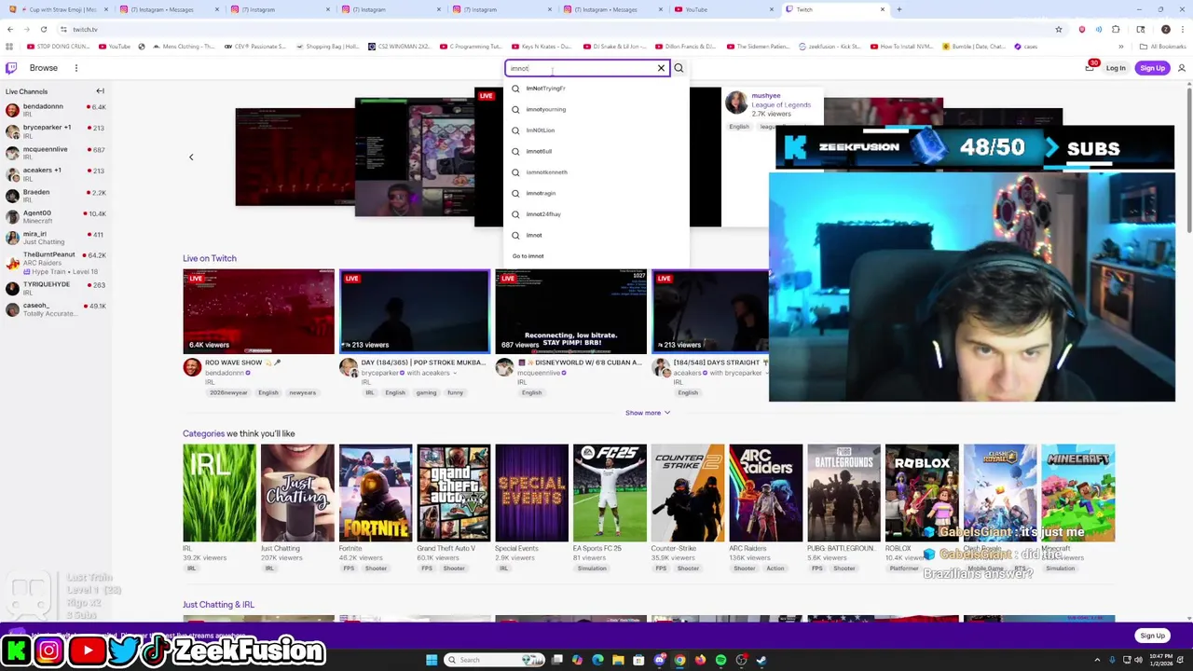The image size is (1193, 671).
Task: Expand Show more live channels
Action: pyautogui.click(x=647, y=413)
